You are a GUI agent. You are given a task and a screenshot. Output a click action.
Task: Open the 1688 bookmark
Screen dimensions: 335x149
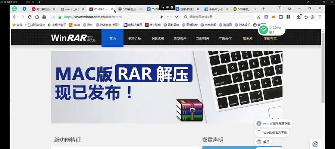[x=74, y=25]
